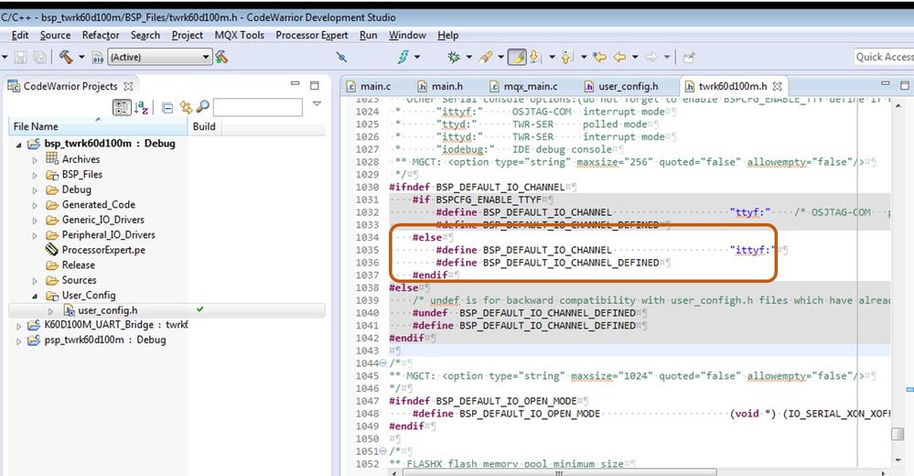Open the Debug bug dropdown arrow
Viewport: 914px width, 476px height.
coord(468,57)
